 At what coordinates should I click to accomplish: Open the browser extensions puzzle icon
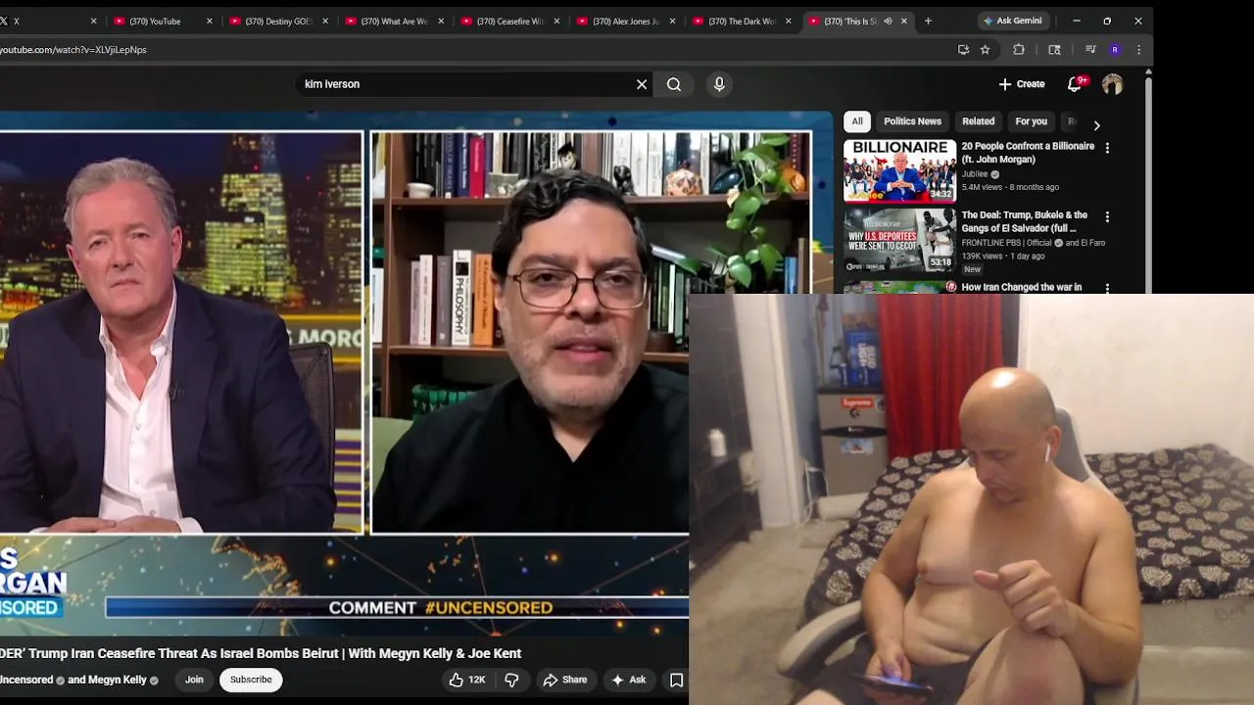(x=1019, y=50)
